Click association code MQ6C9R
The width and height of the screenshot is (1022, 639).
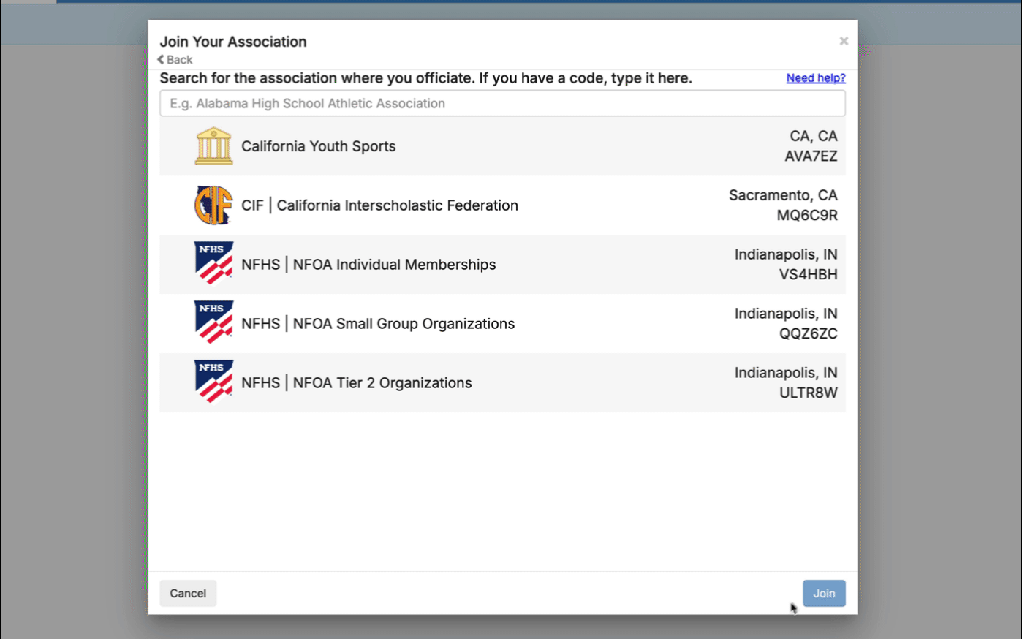pyautogui.click(x=806, y=216)
